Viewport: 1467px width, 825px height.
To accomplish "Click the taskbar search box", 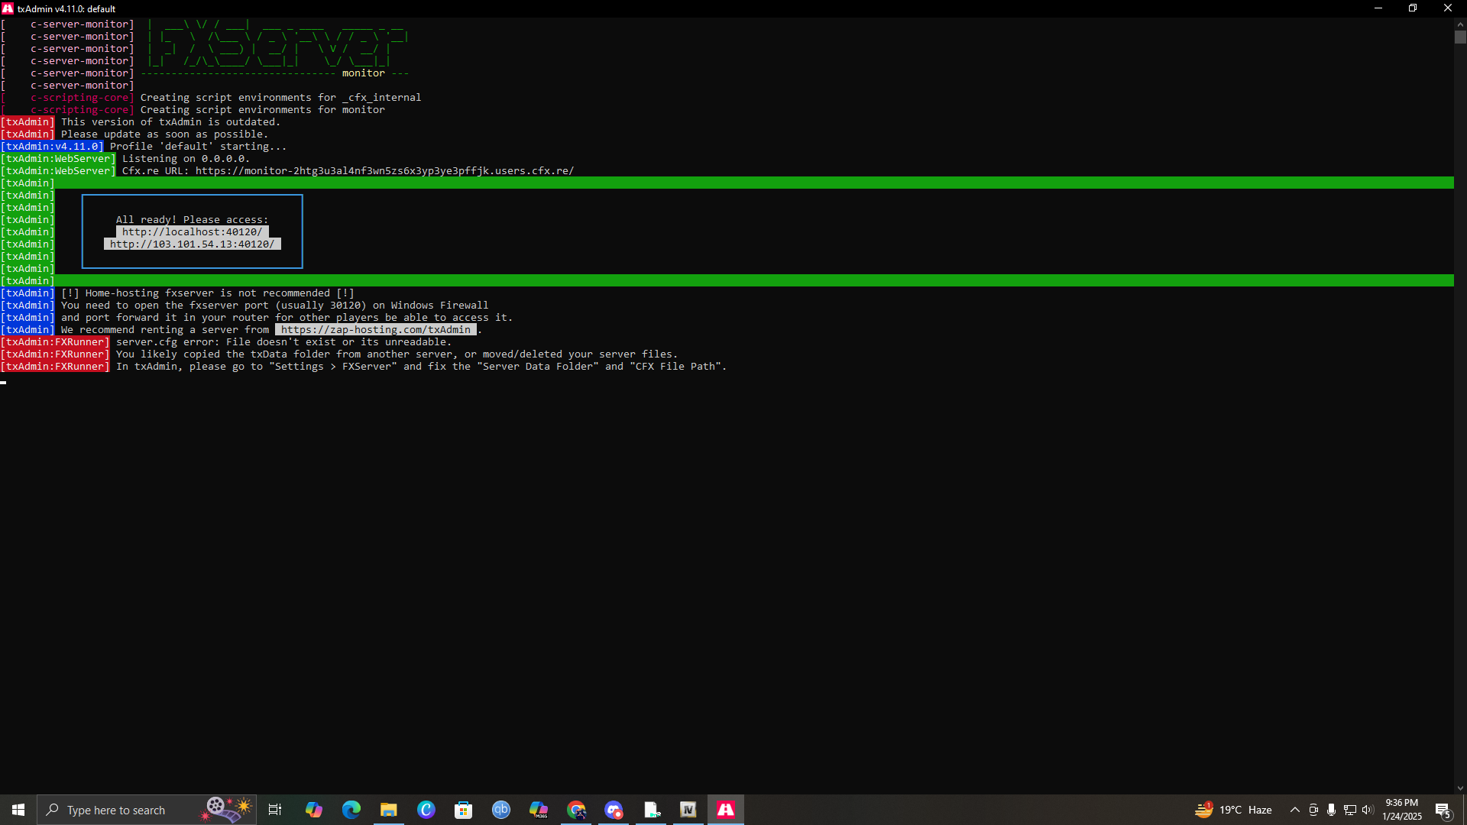I will (147, 810).
